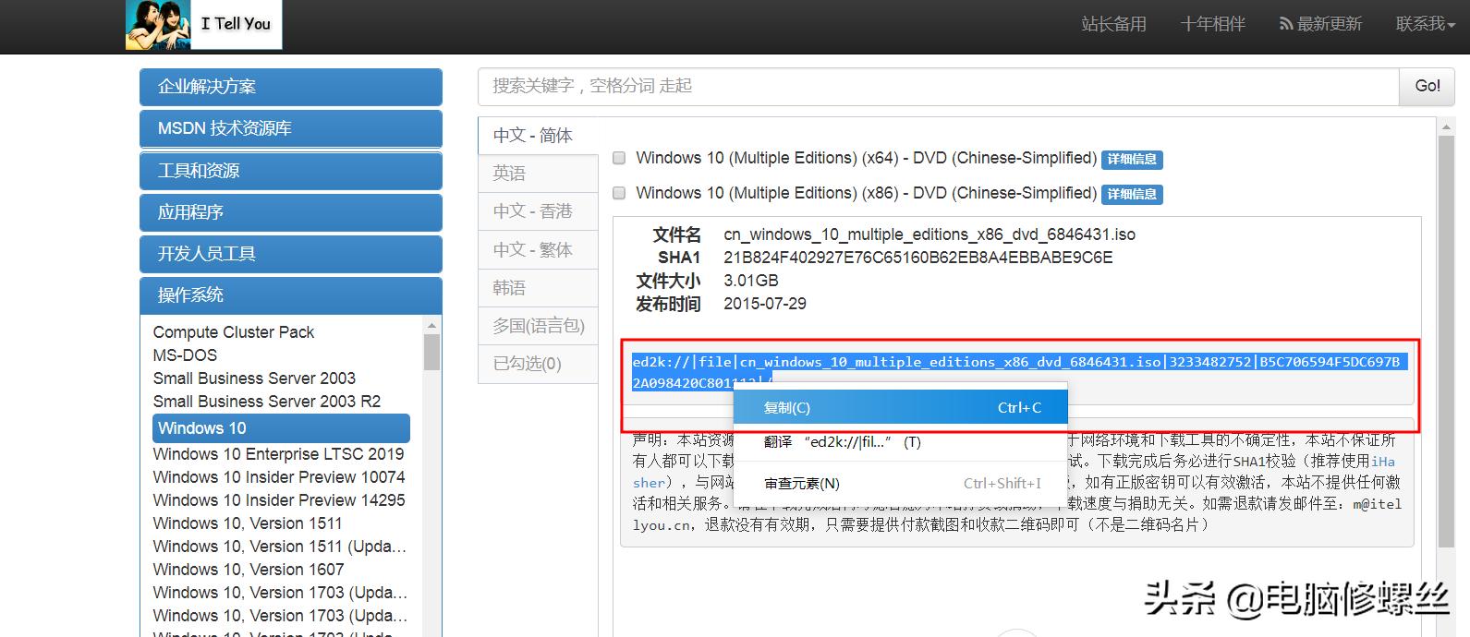The height and width of the screenshot is (637, 1470).
Task: Choose 审查元素(N) from the context menu
Action: click(901, 484)
